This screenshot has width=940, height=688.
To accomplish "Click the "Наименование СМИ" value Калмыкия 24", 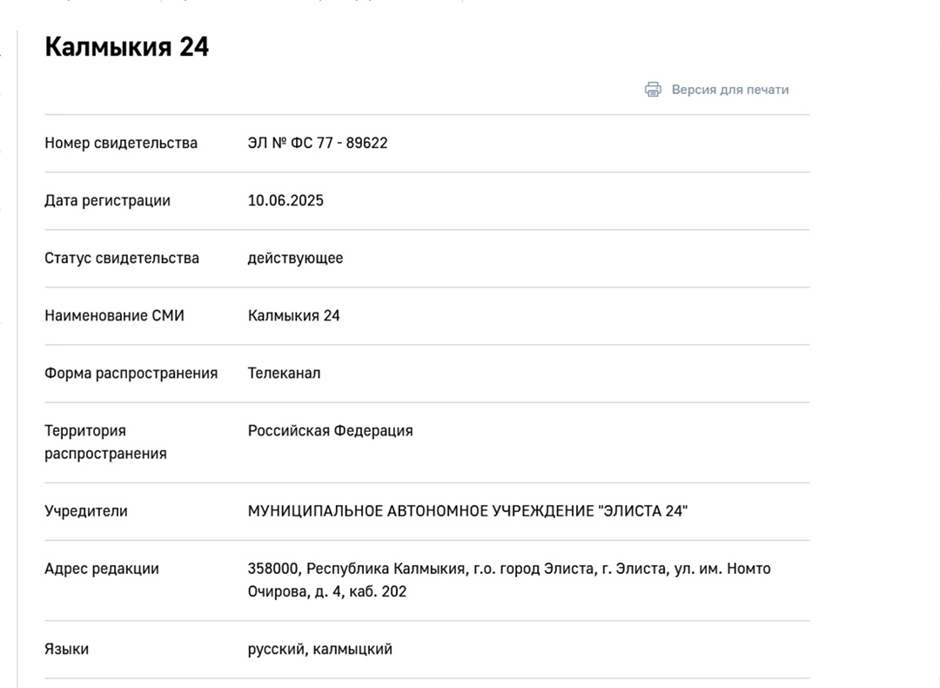I will click(294, 315).
